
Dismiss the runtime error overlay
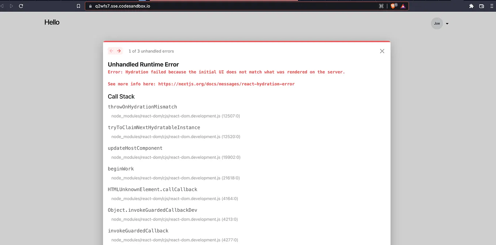[x=382, y=51]
